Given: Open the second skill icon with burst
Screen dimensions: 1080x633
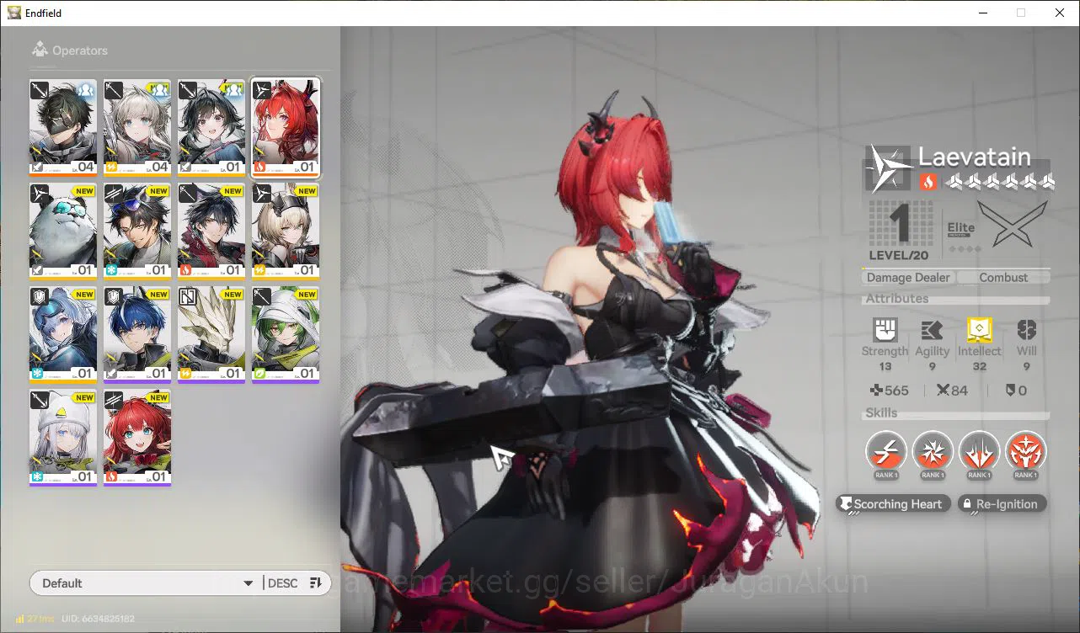Looking at the screenshot, I should 933,452.
